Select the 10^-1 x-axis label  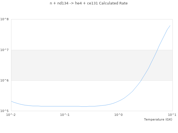click(65, 115)
